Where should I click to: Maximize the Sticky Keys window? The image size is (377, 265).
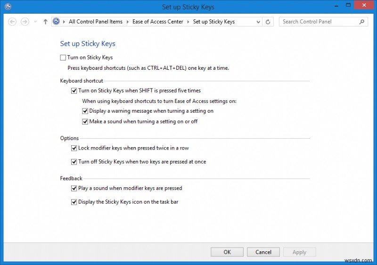tap(348, 5)
